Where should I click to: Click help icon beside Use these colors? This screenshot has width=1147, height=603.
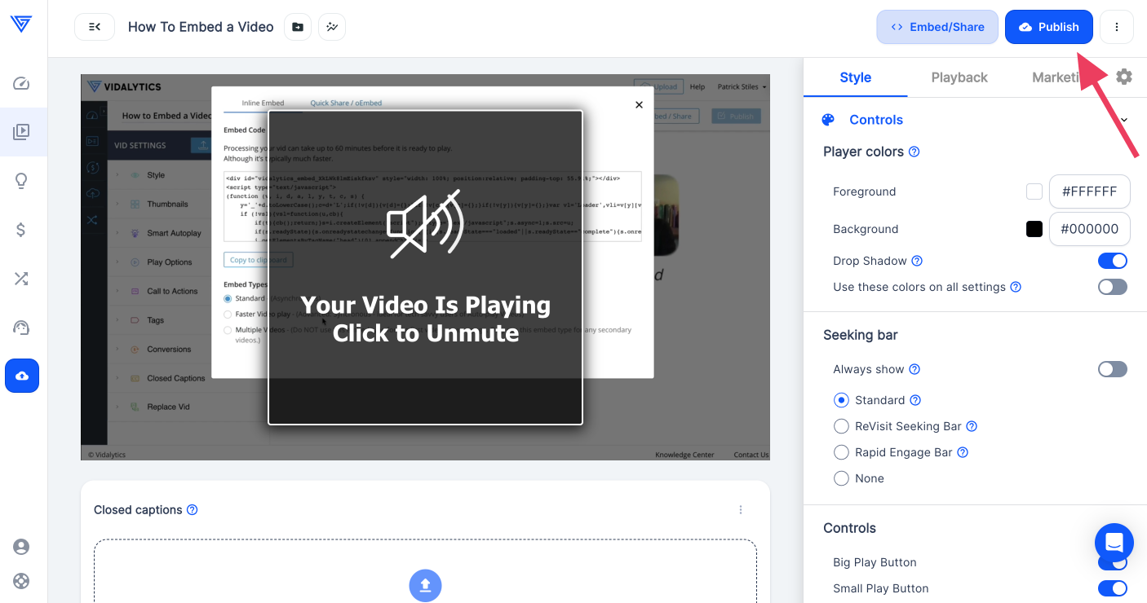click(1016, 287)
